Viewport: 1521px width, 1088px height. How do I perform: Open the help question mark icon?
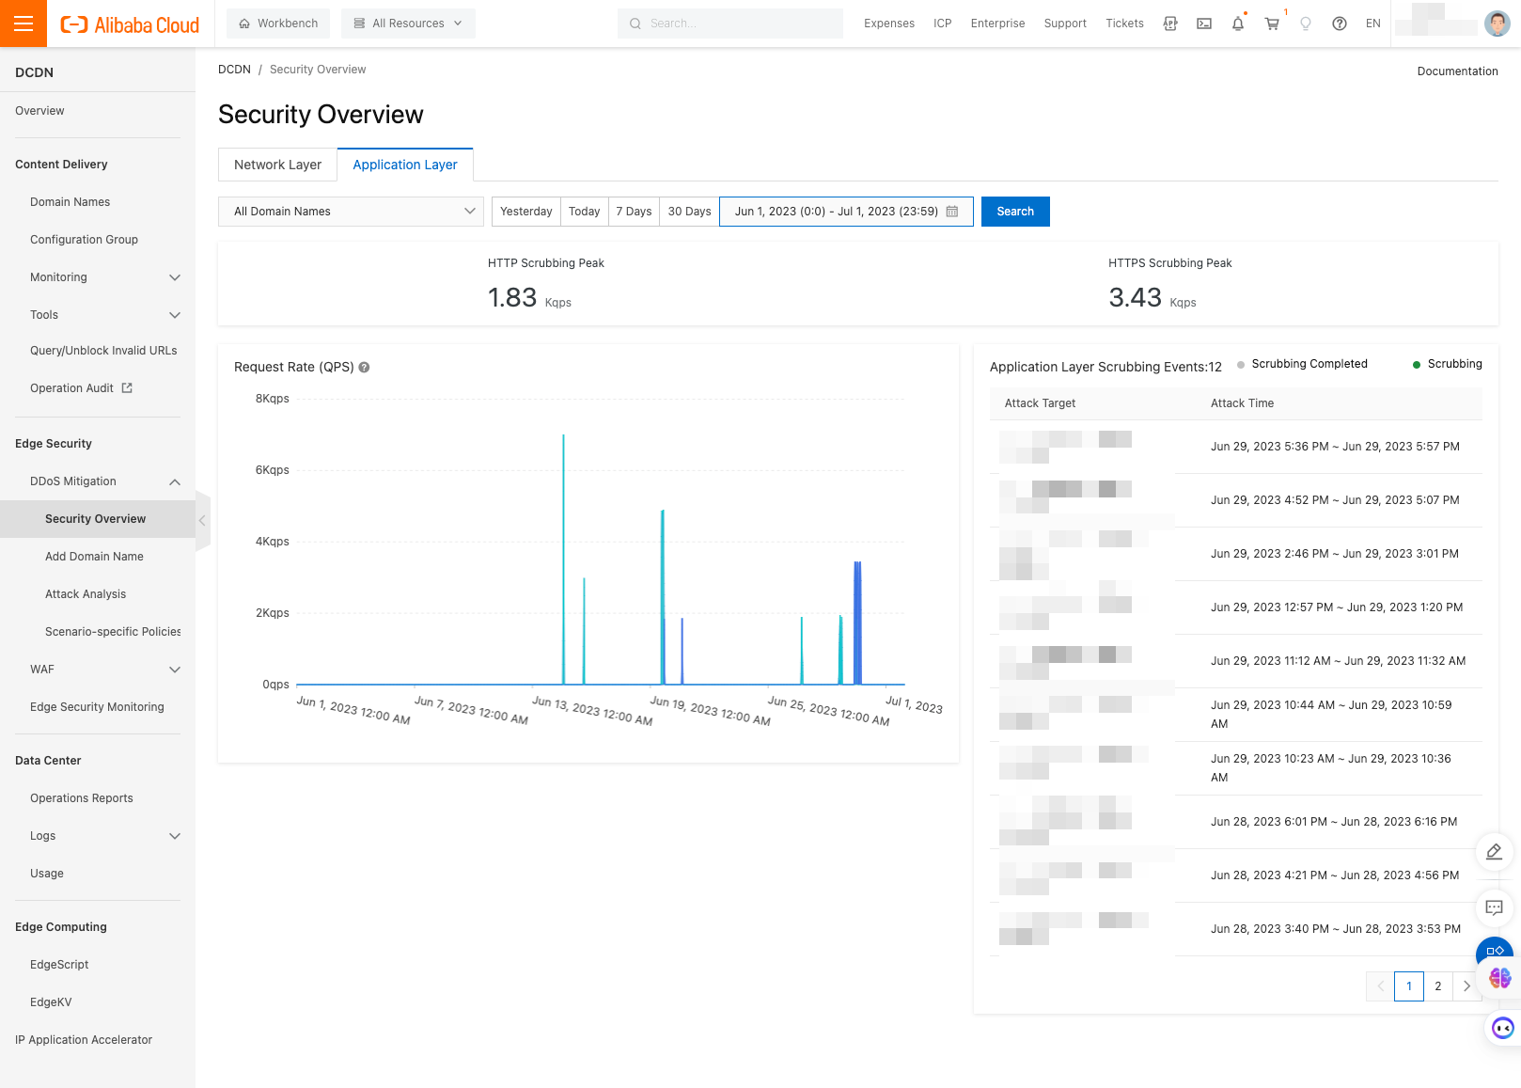pos(1340,24)
